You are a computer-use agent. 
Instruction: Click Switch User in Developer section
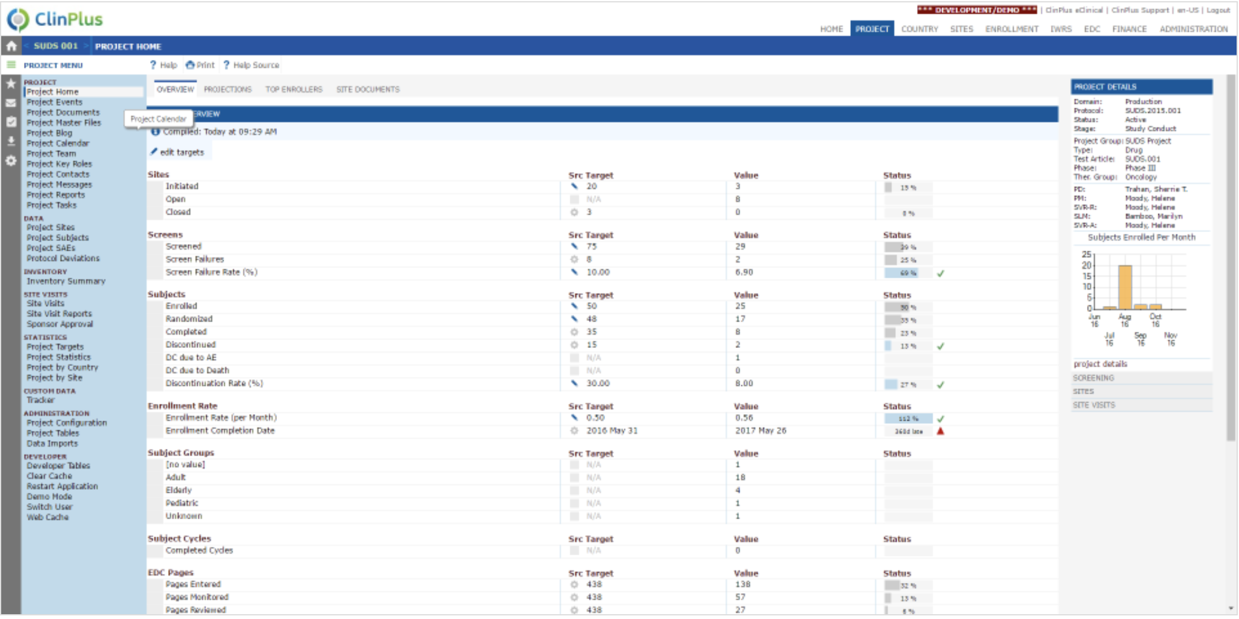[x=49, y=507]
